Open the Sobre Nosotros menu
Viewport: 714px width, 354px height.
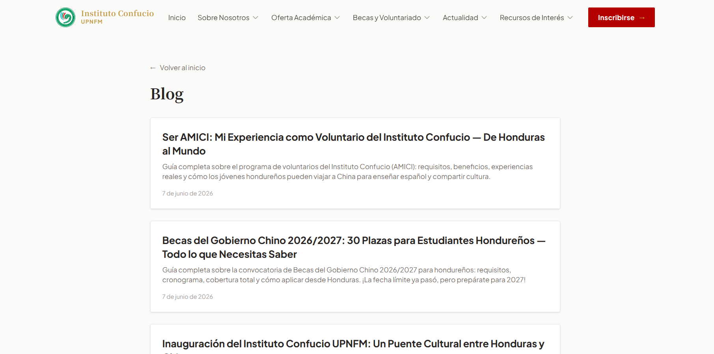pyautogui.click(x=224, y=18)
